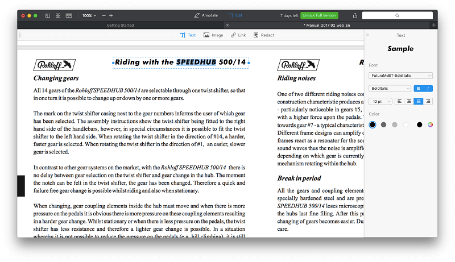The width and height of the screenshot is (455, 262).
Task: Collapse the Text properties panel chevrons
Action: [x=367, y=35]
